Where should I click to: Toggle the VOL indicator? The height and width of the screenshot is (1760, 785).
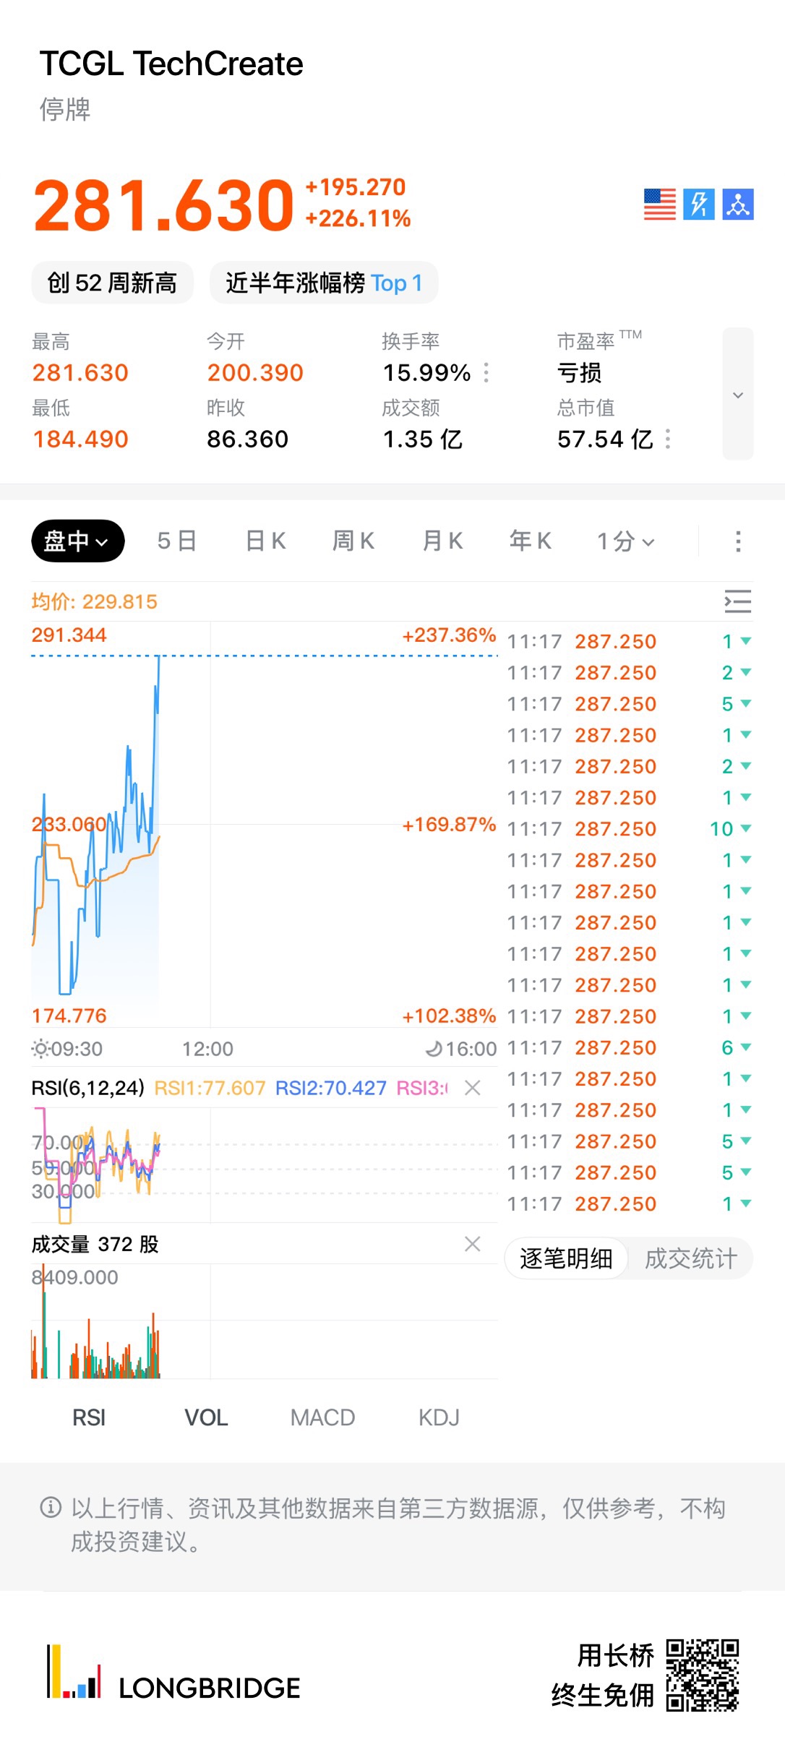click(x=206, y=1417)
